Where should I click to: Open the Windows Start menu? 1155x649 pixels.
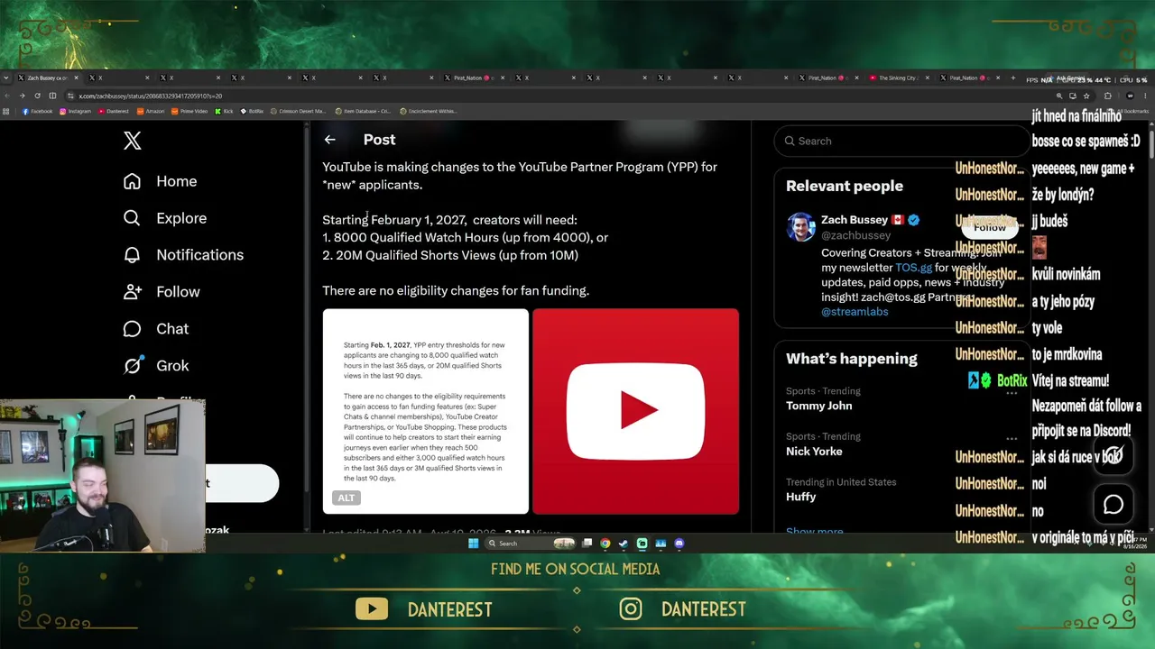(473, 544)
